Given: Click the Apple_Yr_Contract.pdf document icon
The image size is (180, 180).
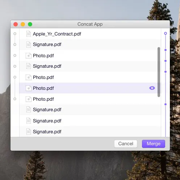Looking at the screenshot, I should point(29,34).
